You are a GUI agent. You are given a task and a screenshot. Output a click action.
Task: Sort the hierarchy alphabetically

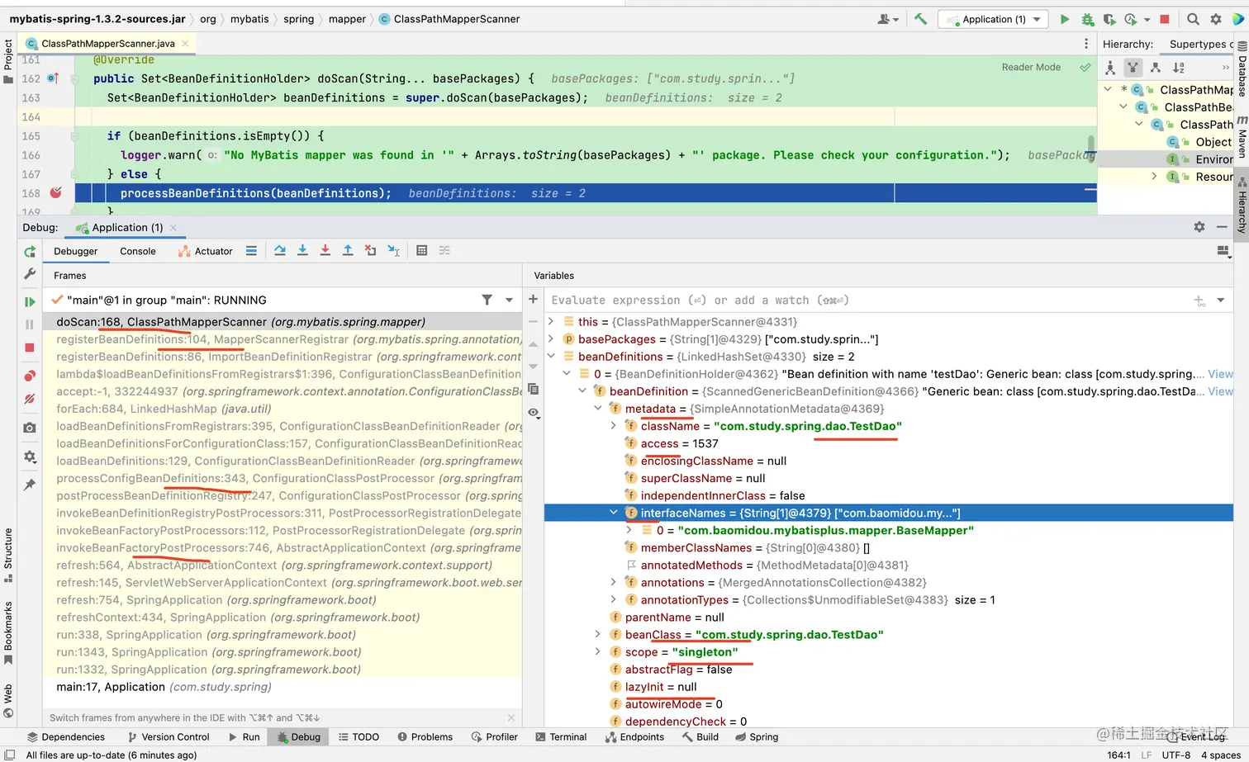1179,68
